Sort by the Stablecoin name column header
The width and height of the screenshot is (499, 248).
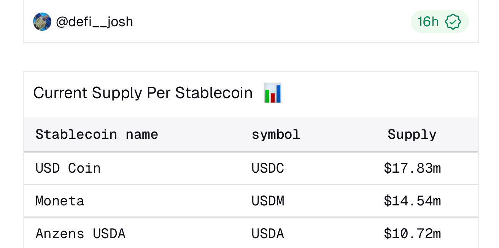tap(97, 135)
